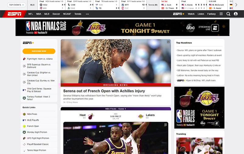Open HOU vs MIN final score
The height and width of the screenshot is (154, 244).
pos(51,5)
